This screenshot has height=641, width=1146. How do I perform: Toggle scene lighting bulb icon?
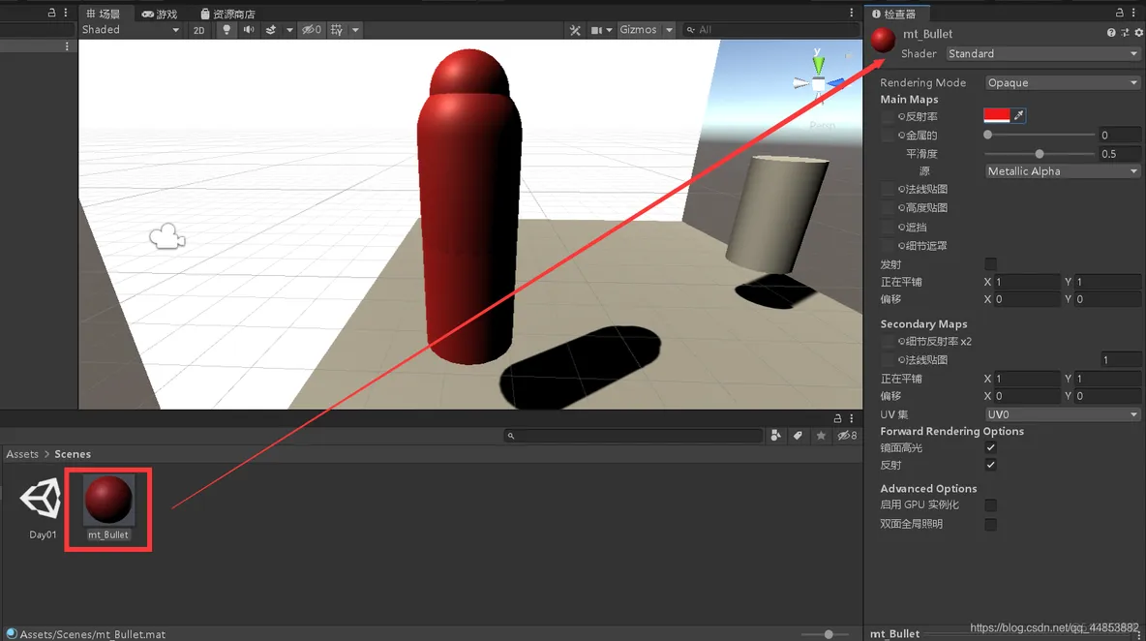tap(226, 30)
